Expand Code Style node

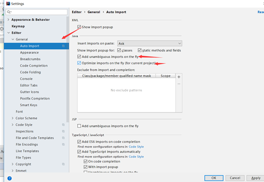click(x=12, y=125)
